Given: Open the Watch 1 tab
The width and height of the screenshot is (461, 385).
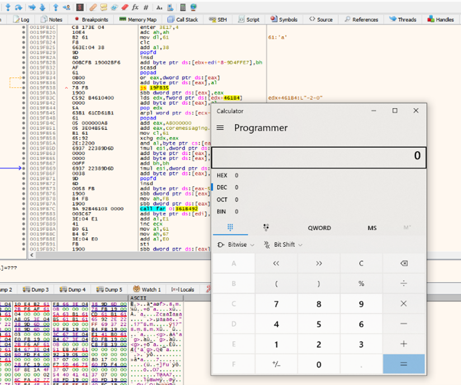Looking at the screenshot, I should click(147, 289).
